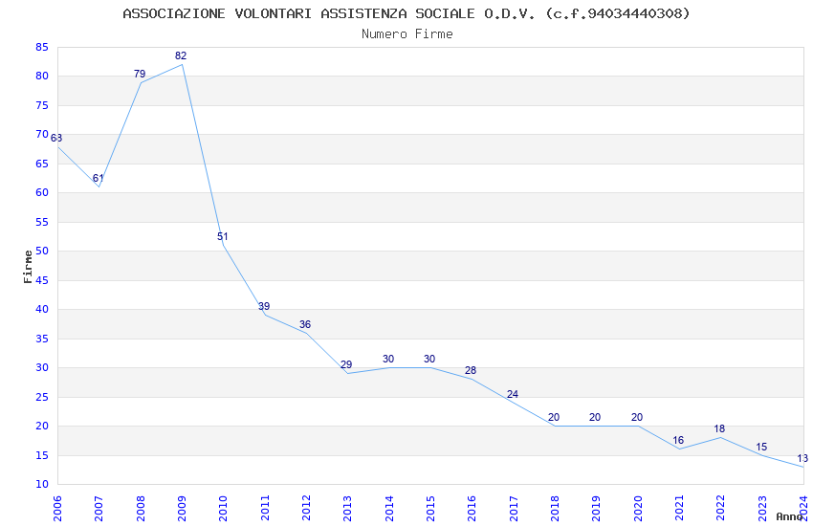Select the data point labeled 29
The height and width of the screenshot is (526, 813).
(x=346, y=364)
